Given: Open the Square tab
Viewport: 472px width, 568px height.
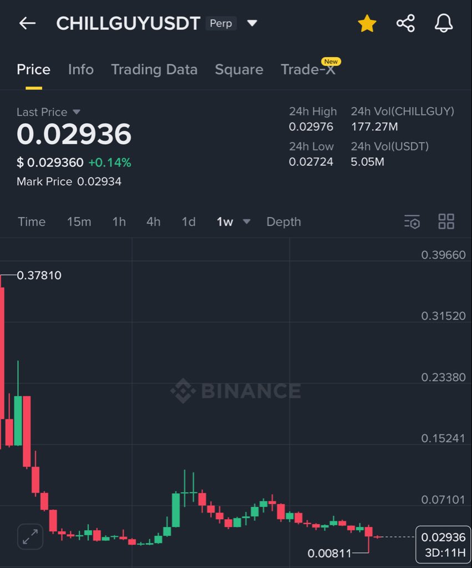Looking at the screenshot, I should [x=239, y=69].
